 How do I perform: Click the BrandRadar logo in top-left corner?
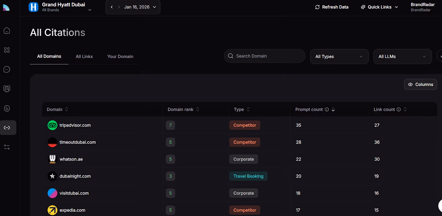pyautogui.click(x=6, y=7)
